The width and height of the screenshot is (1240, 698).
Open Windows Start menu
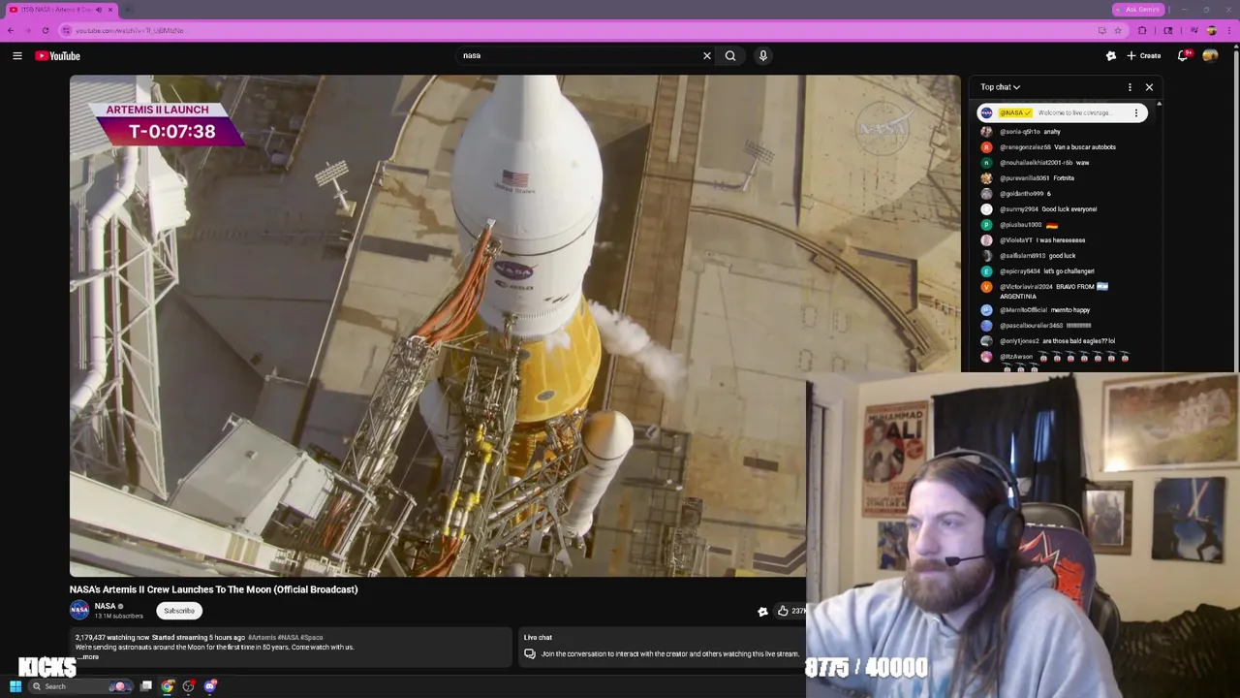(x=15, y=686)
